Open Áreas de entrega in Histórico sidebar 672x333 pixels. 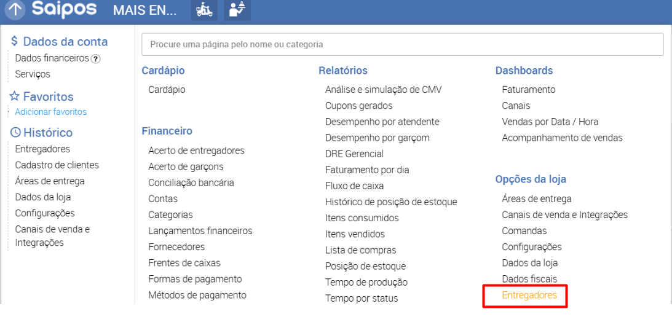point(50,181)
